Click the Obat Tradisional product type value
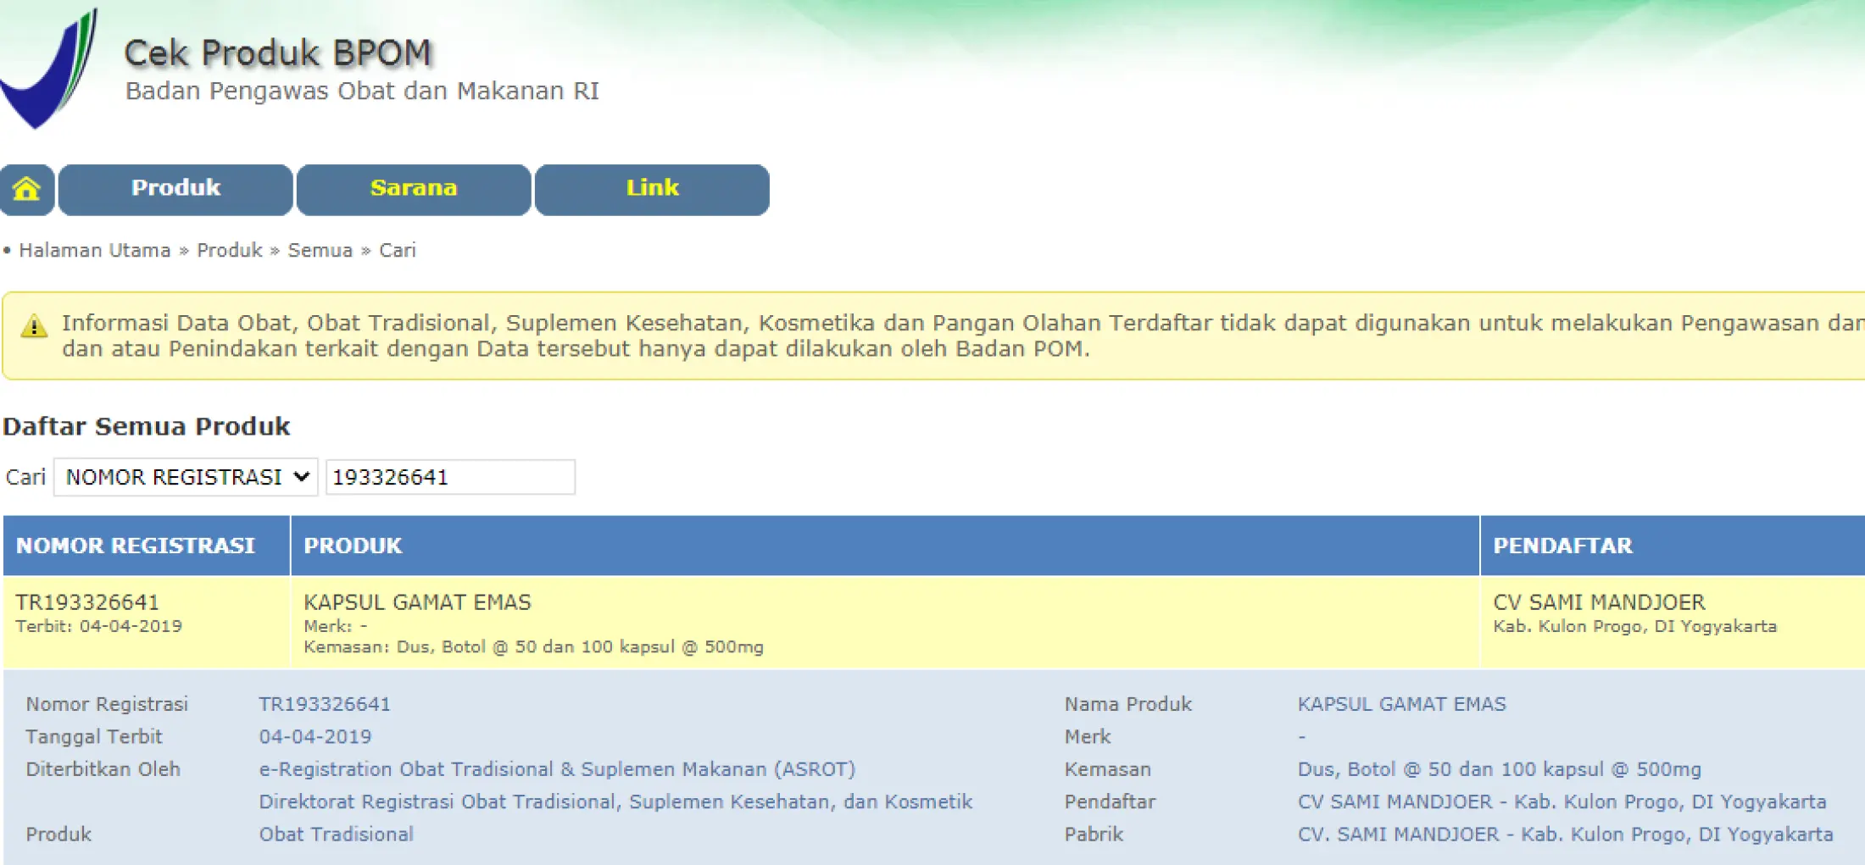This screenshot has width=1865, height=865. 337,835
